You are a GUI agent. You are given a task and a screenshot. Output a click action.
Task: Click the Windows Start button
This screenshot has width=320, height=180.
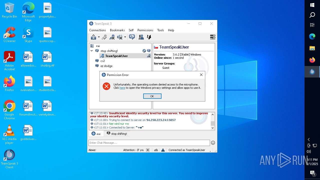(312, 5)
